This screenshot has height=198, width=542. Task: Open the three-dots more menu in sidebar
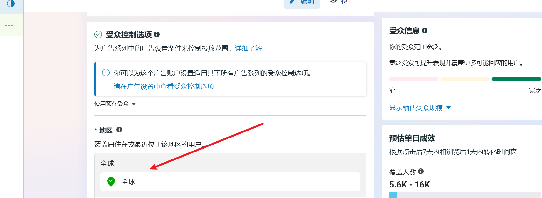pyautogui.click(x=9, y=25)
